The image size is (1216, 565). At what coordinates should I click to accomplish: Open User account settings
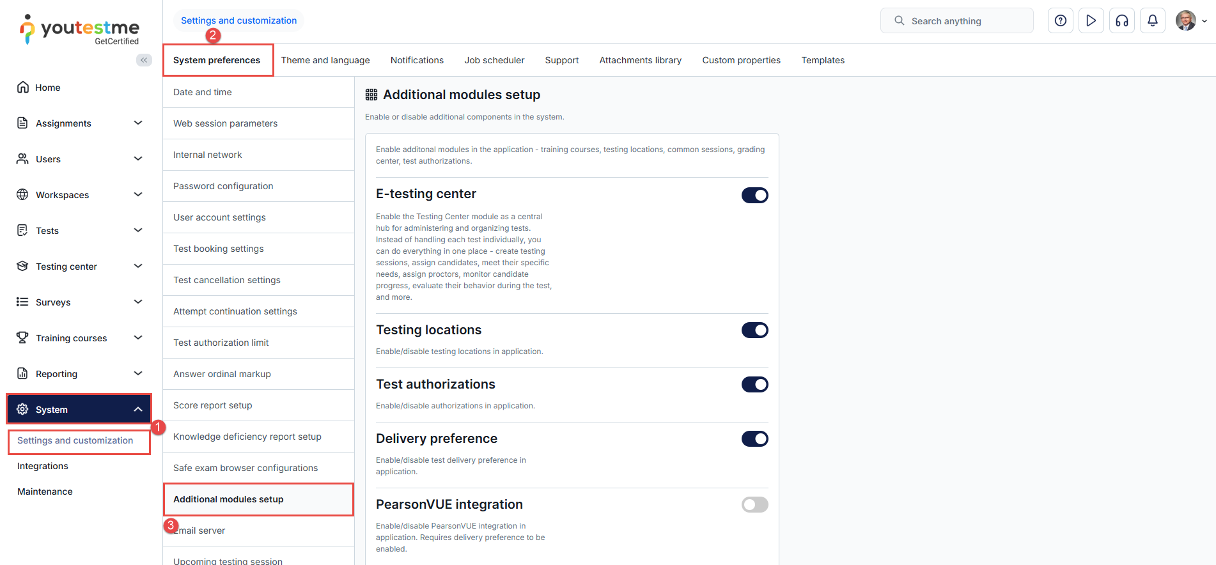point(259,217)
